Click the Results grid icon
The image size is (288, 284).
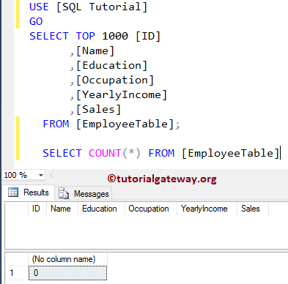[x=13, y=193]
